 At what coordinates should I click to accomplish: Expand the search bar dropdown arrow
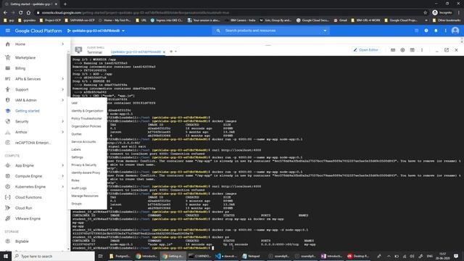(x=325, y=30)
